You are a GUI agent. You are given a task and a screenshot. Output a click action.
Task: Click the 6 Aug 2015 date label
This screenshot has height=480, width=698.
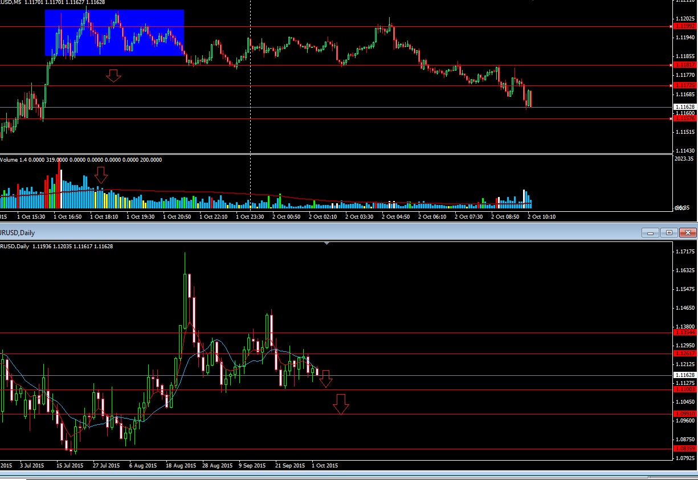click(143, 466)
